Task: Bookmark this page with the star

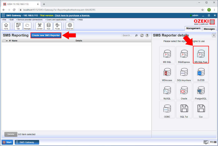Action: point(202,10)
